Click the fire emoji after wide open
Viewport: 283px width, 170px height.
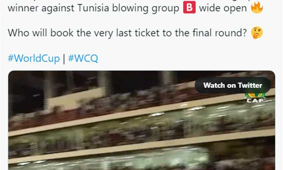click(x=257, y=7)
